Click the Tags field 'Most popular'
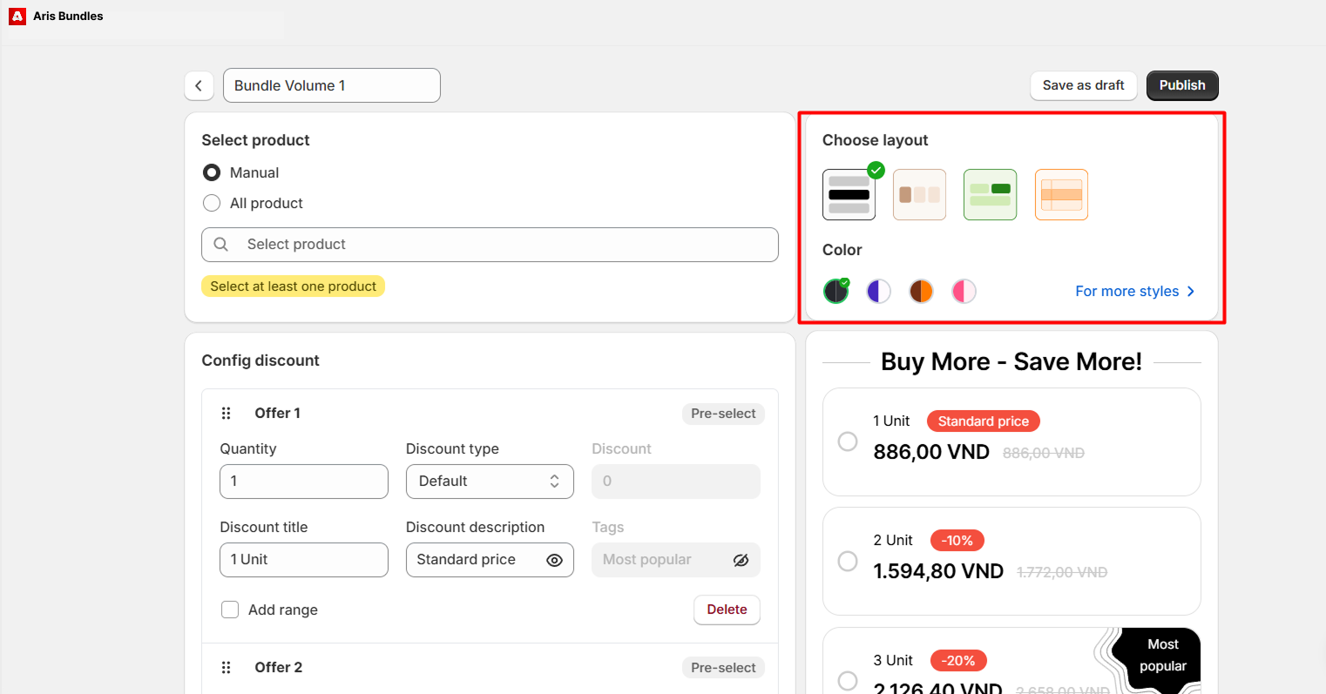This screenshot has width=1326, height=694. click(676, 560)
